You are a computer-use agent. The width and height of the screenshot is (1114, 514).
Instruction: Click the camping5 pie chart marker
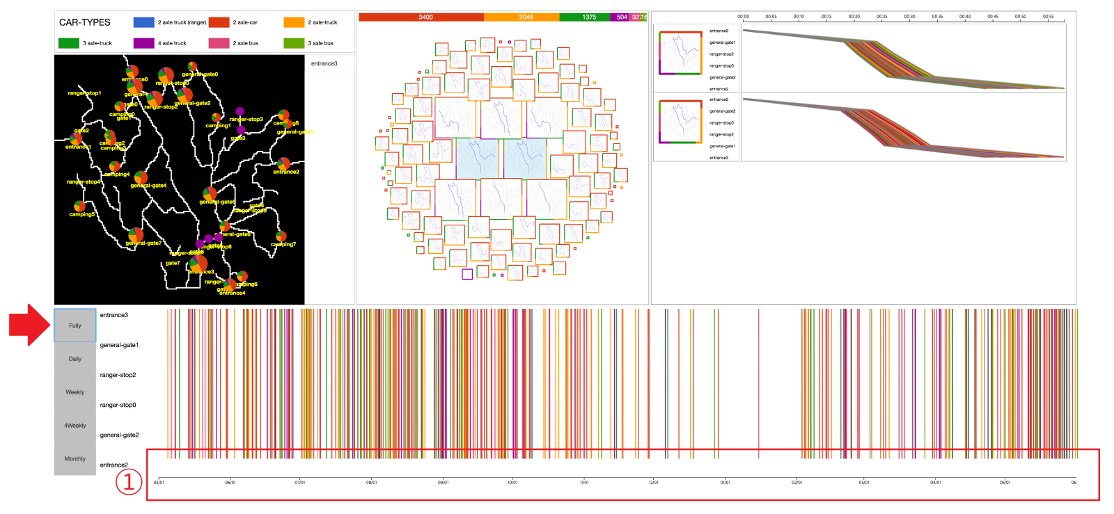[x=79, y=206]
